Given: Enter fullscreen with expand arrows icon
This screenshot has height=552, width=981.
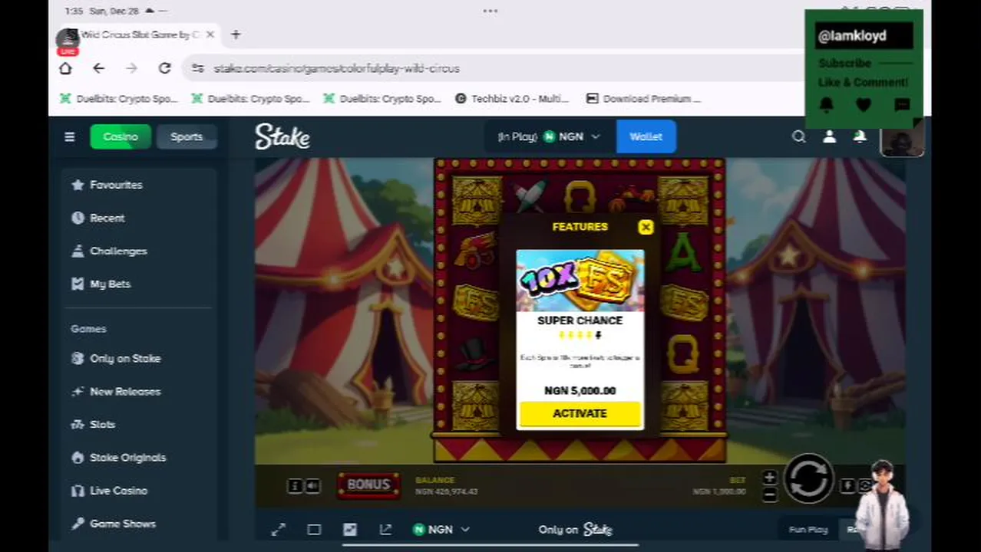Looking at the screenshot, I should click(278, 530).
